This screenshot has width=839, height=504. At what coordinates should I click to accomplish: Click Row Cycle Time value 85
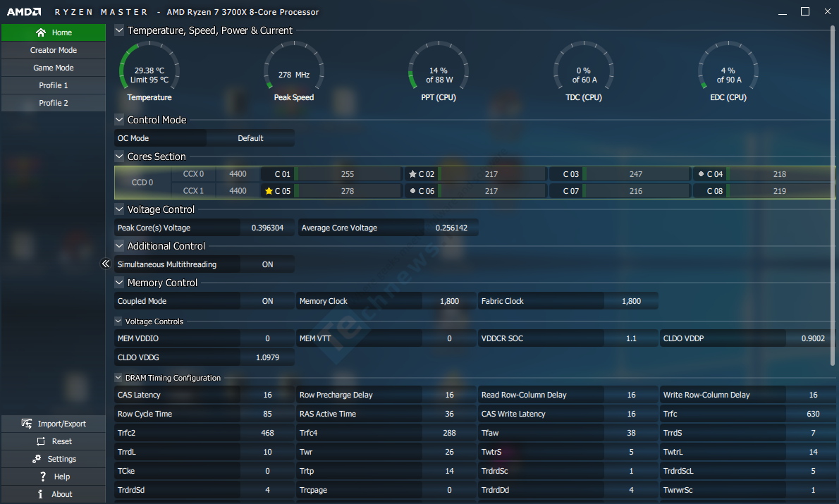point(267,414)
